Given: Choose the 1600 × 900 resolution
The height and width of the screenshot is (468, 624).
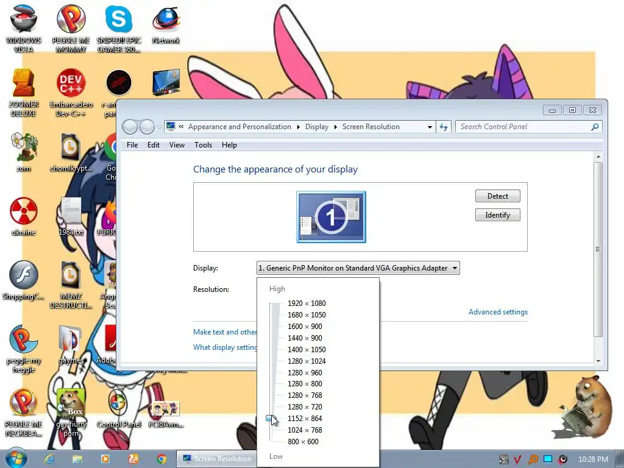Looking at the screenshot, I should click(x=305, y=327).
